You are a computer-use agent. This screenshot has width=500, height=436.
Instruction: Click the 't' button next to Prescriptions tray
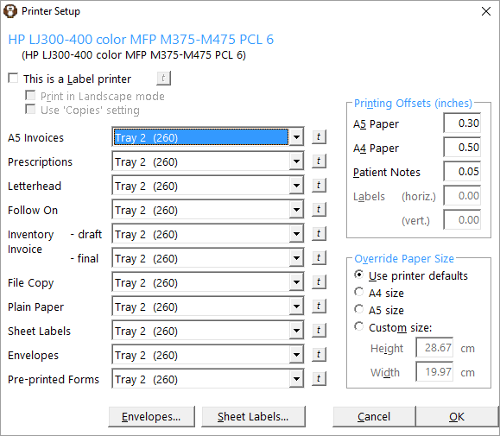click(x=319, y=161)
